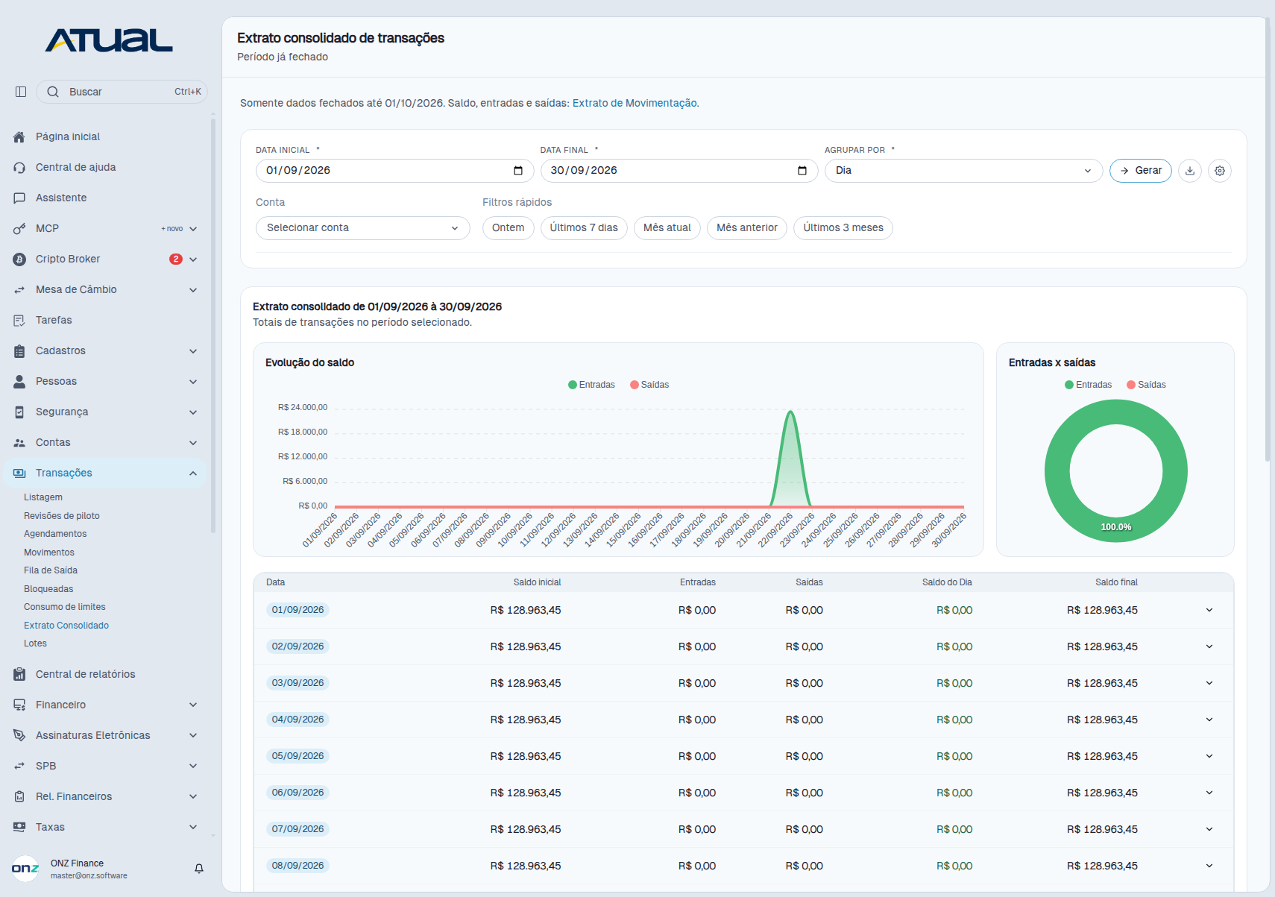1275x897 pixels.
Task: Open calendar picker in Data Final
Action: (802, 171)
